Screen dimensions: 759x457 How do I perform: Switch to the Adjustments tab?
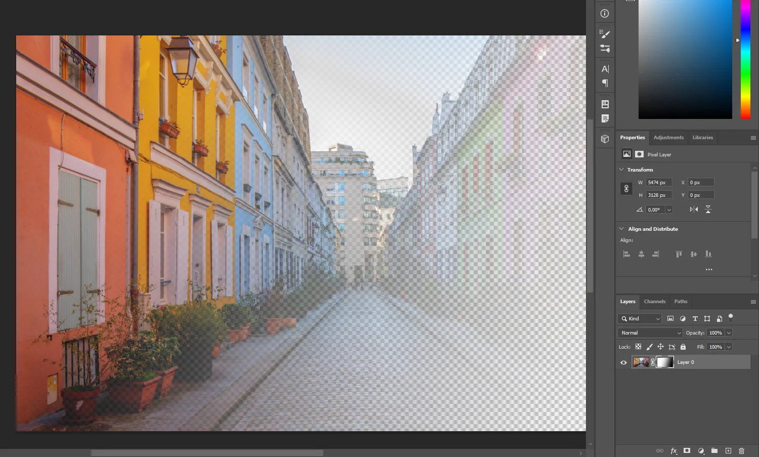coord(668,137)
